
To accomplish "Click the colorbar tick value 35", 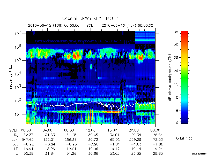I will click(176, 32).
